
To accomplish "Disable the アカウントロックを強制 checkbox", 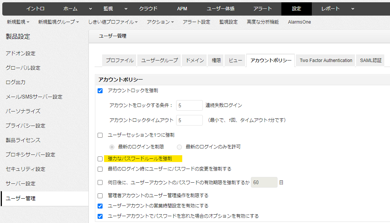I will (x=100, y=91).
